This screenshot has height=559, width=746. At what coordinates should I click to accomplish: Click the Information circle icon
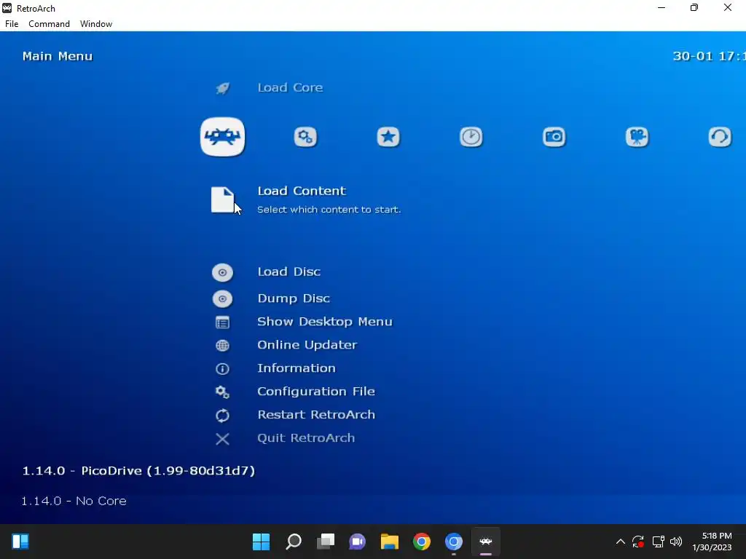(x=222, y=369)
